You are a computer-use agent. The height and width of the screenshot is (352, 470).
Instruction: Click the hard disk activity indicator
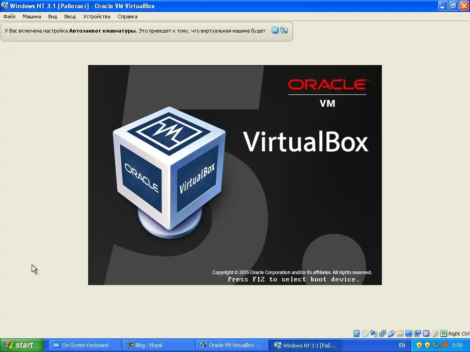[356, 334]
